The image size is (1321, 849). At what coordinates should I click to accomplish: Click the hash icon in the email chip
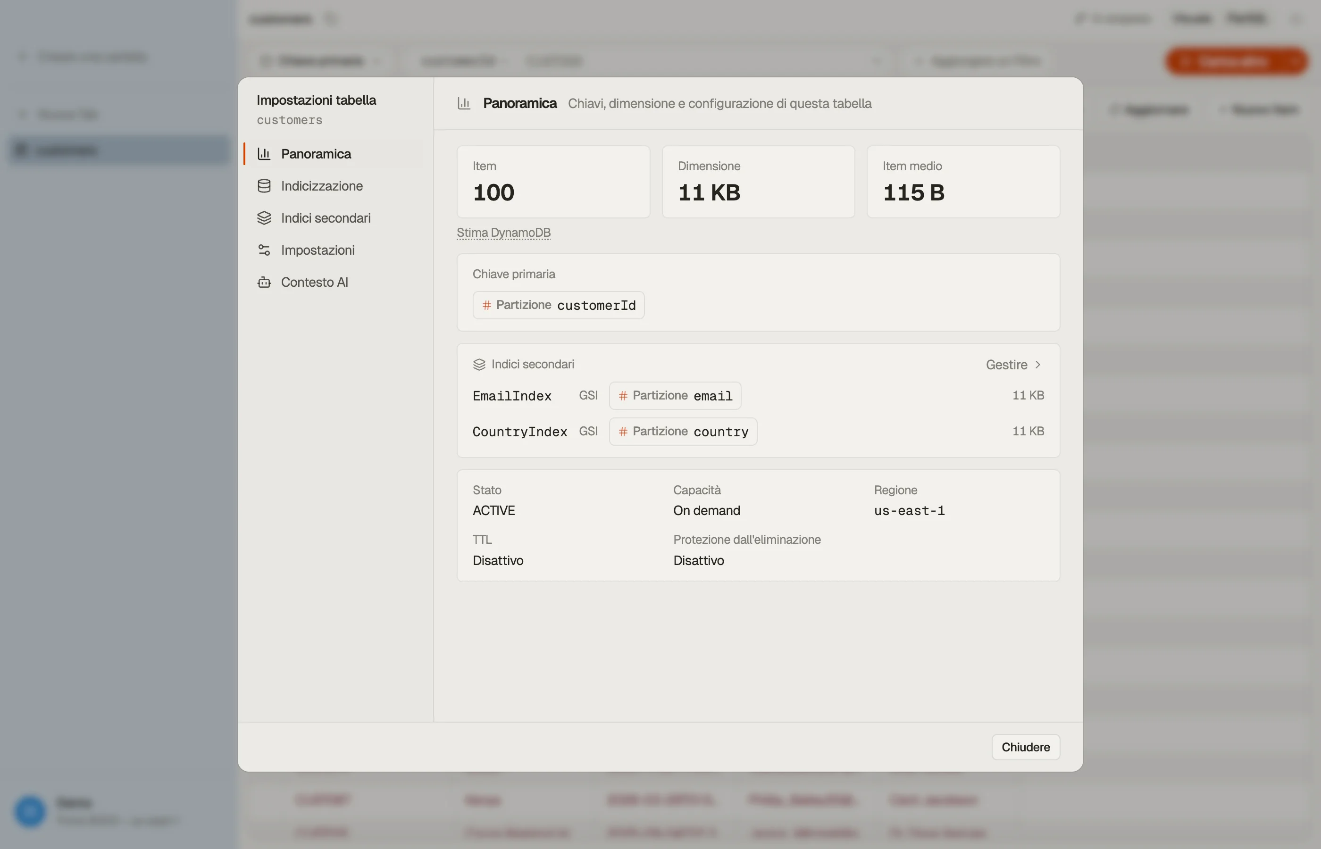623,395
